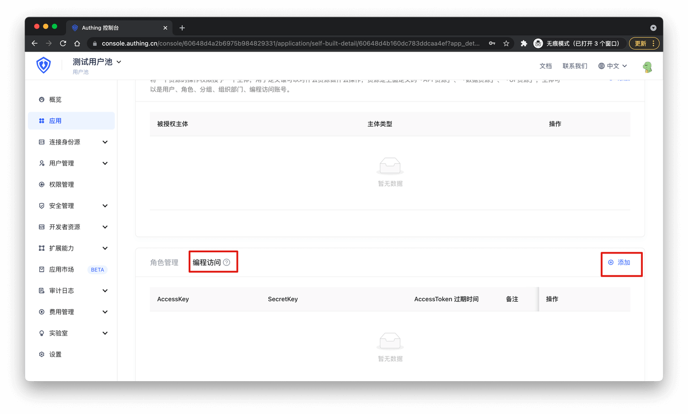The width and height of the screenshot is (688, 414).
Task: Open the 文档 link in header
Action: pyautogui.click(x=546, y=66)
